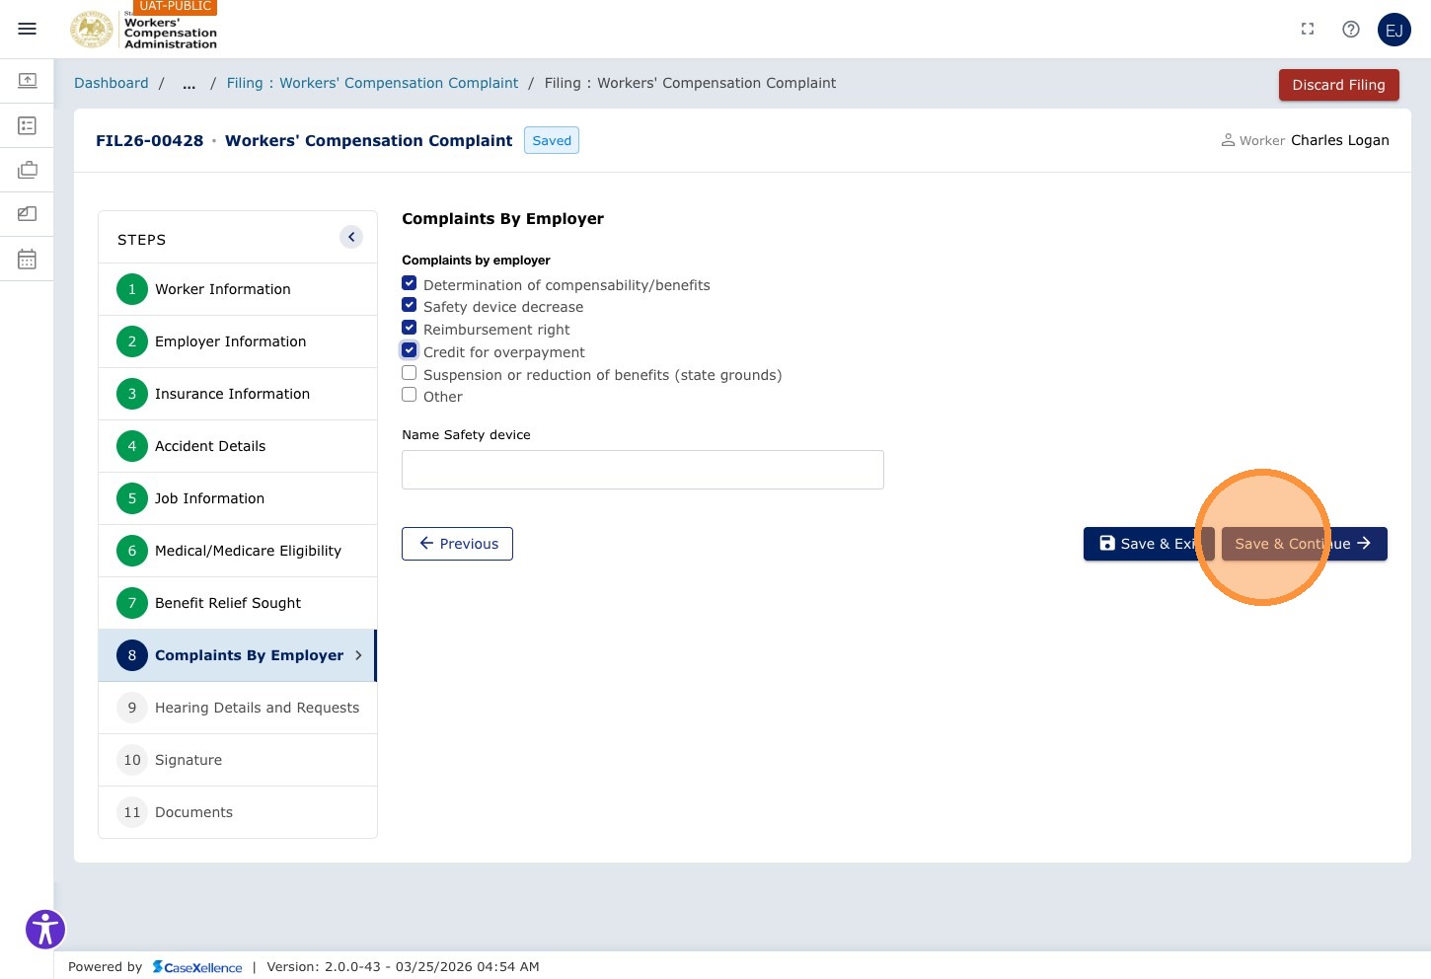Viewport: 1431px width, 979px height.
Task: Go to step 2 Employer Information
Action: pyautogui.click(x=238, y=341)
